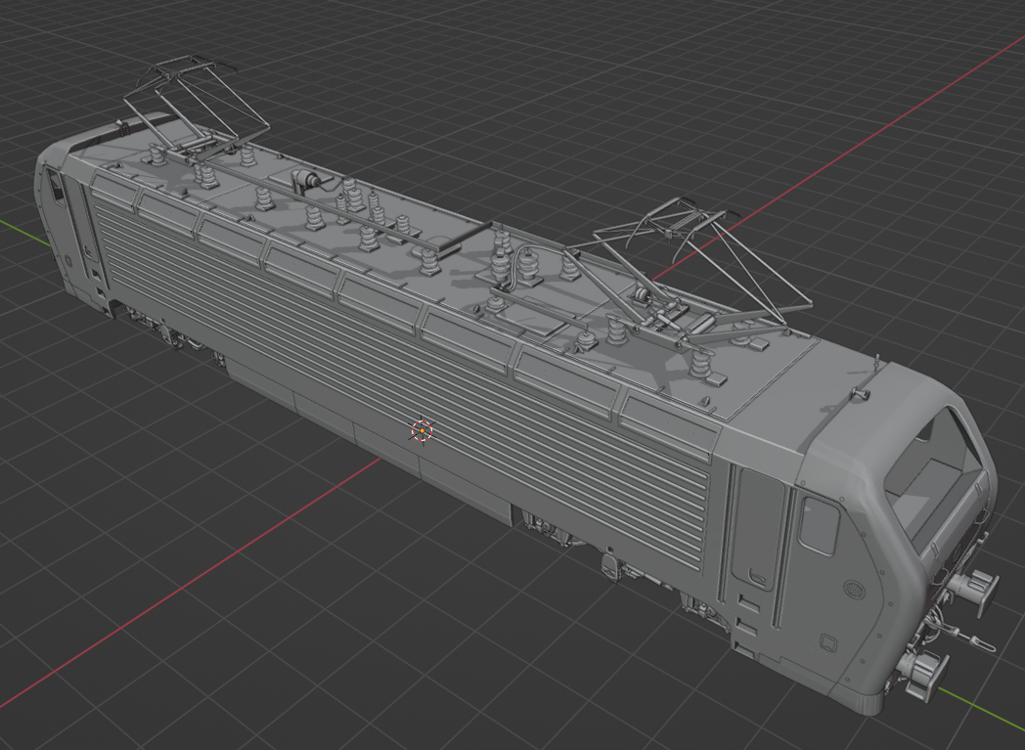Viewport: 1025px width, 750px height.
Task: Click the cab side window beside the door
Action: (x=819, y=526)
